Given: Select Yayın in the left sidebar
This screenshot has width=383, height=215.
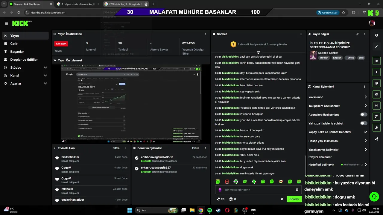Looking at the screenshot, I should pyautogui.click(x=25, y=36).
